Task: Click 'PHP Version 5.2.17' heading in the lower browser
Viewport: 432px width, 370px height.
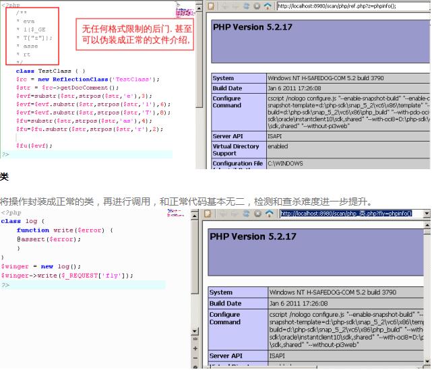Action: 253,237
